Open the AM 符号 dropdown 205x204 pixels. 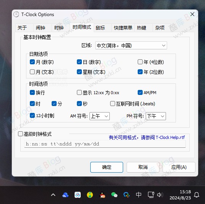(99, 116)
